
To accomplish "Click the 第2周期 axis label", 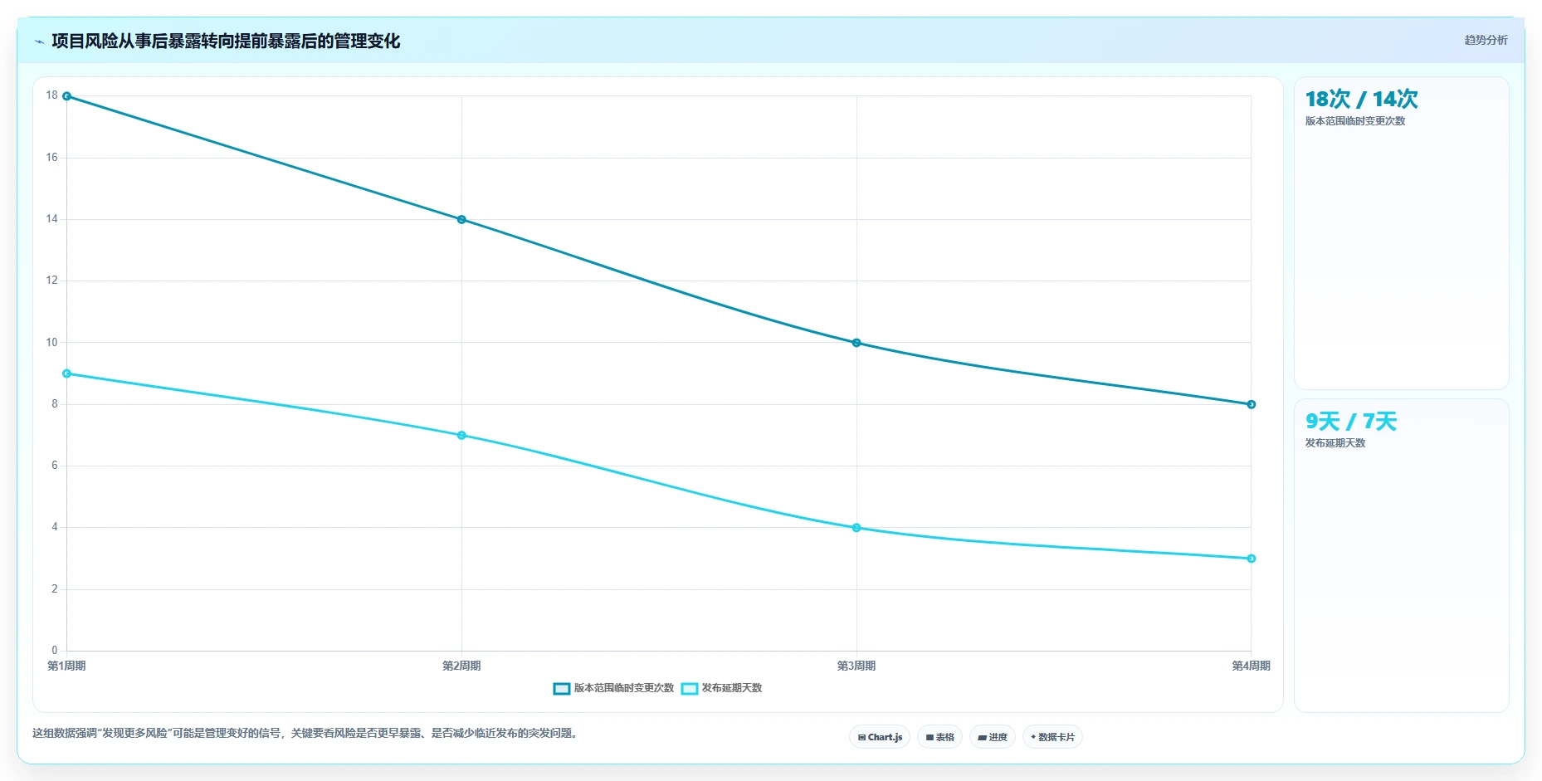I will pos(461,666).
